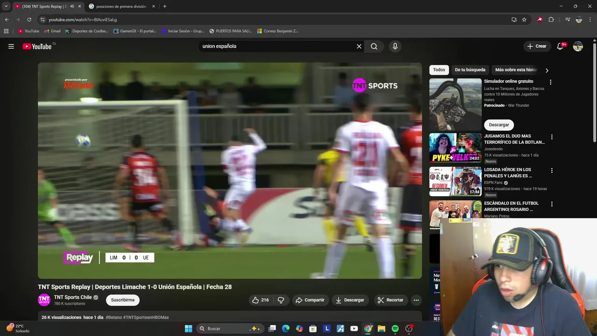Screen dimensions: 597x336
Task: Open the notifications bell
Action: coord(561,46)
